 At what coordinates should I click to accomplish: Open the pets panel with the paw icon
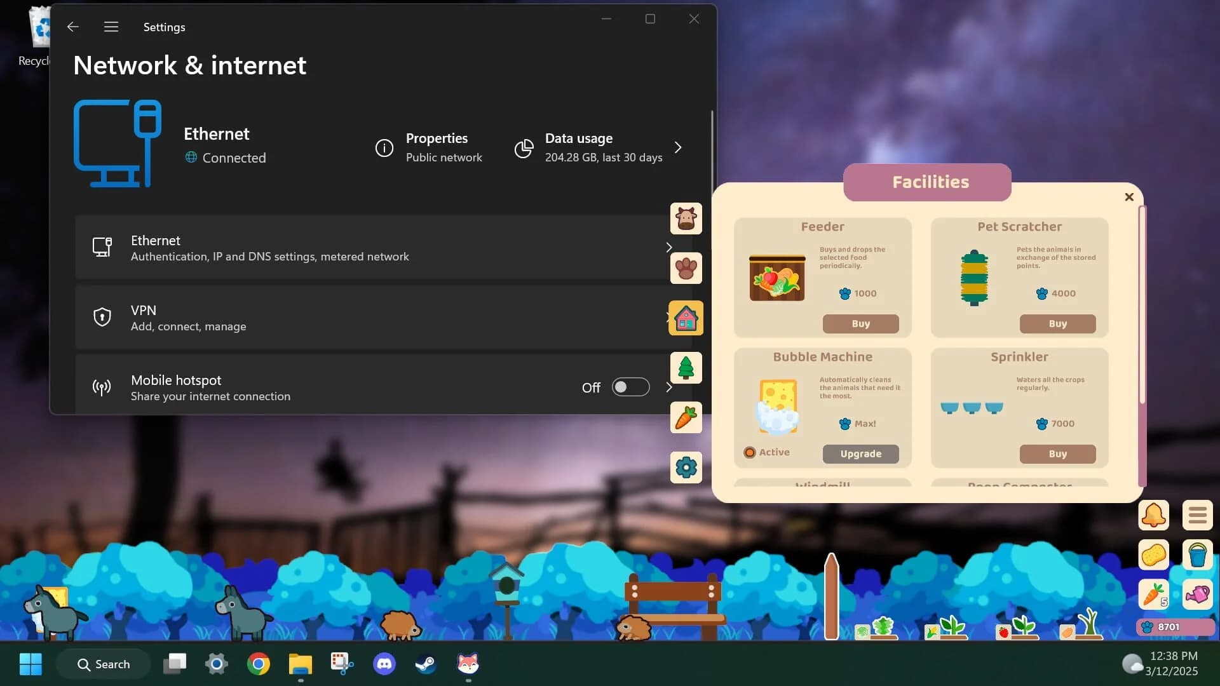click(686, 269)
